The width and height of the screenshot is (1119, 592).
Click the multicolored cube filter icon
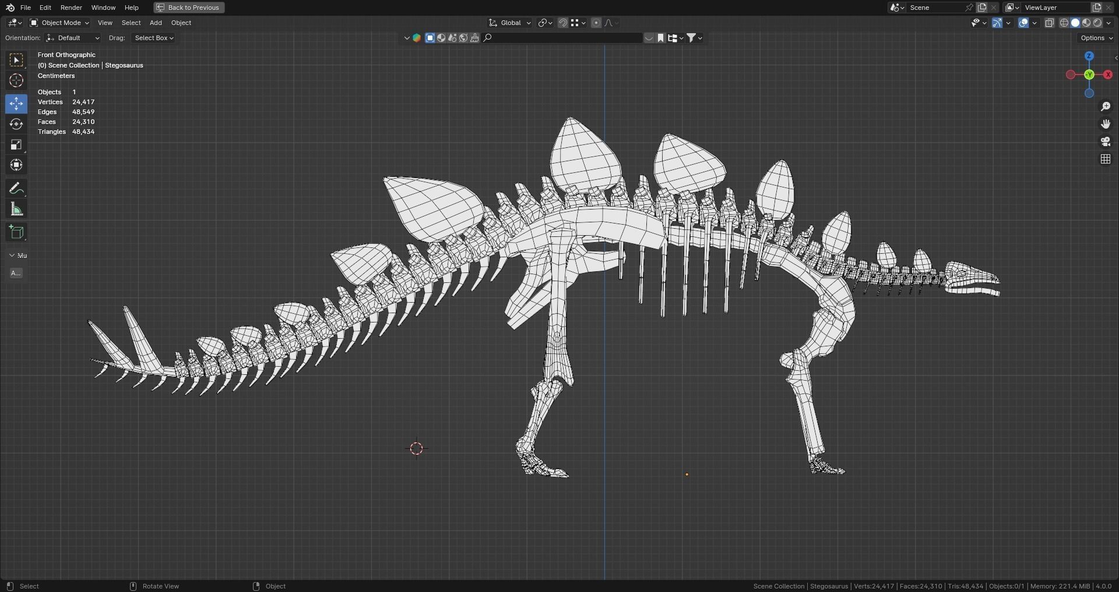click(x=417, y=38)
